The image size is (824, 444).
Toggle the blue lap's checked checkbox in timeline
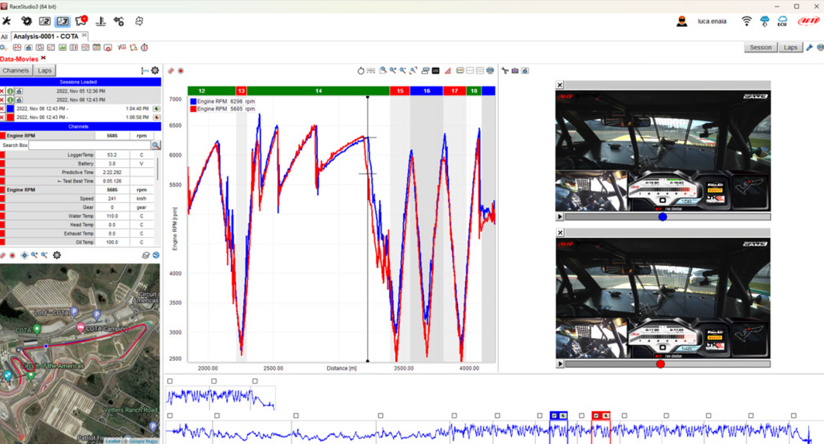coord(554,416)
